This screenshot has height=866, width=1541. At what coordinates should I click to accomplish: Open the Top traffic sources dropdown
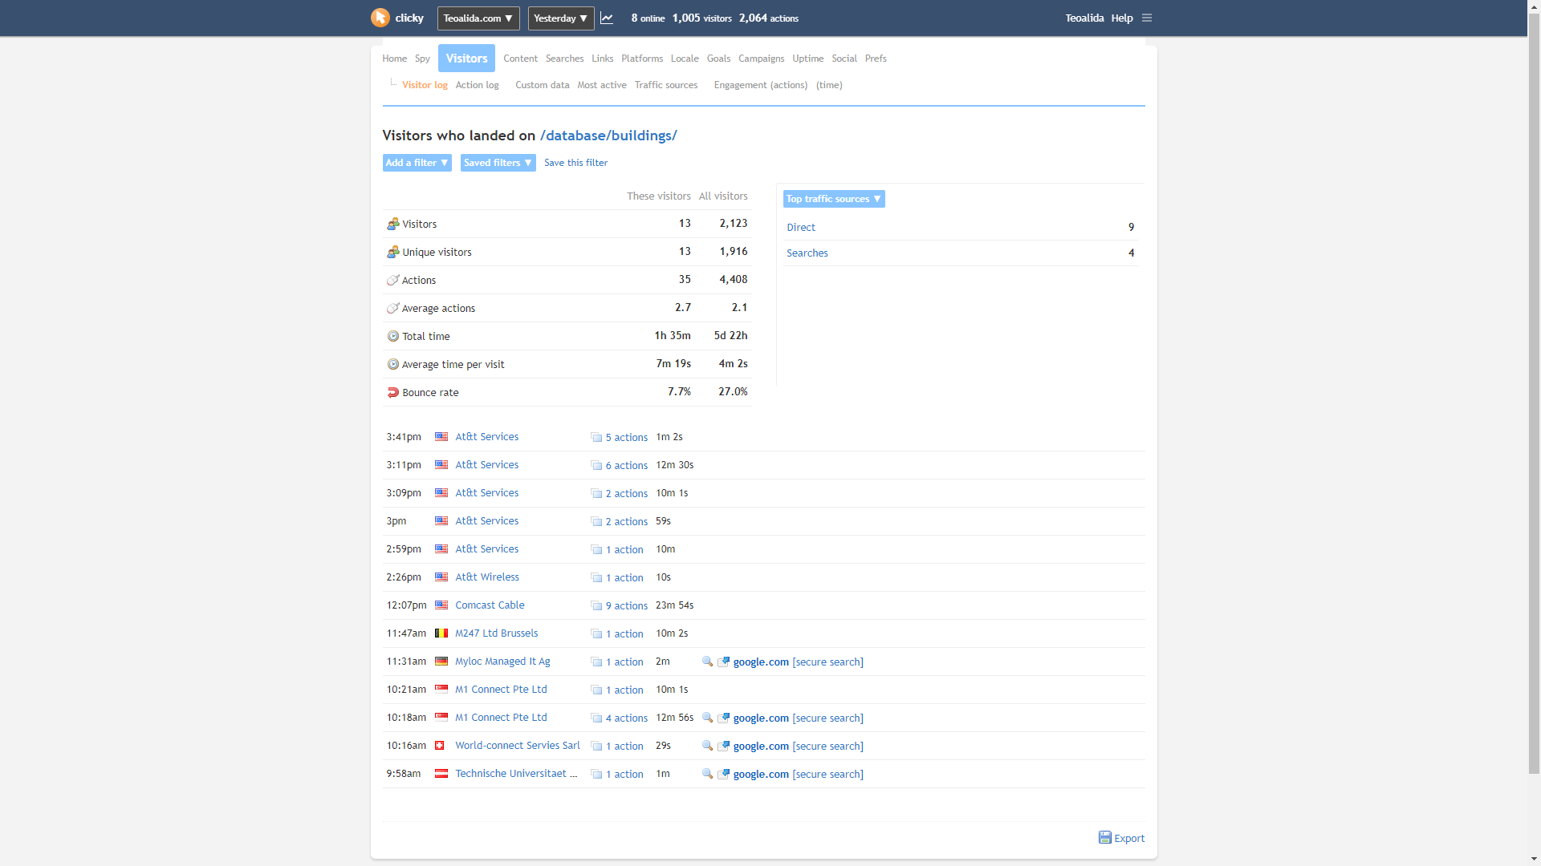click(x=834, y=199)
